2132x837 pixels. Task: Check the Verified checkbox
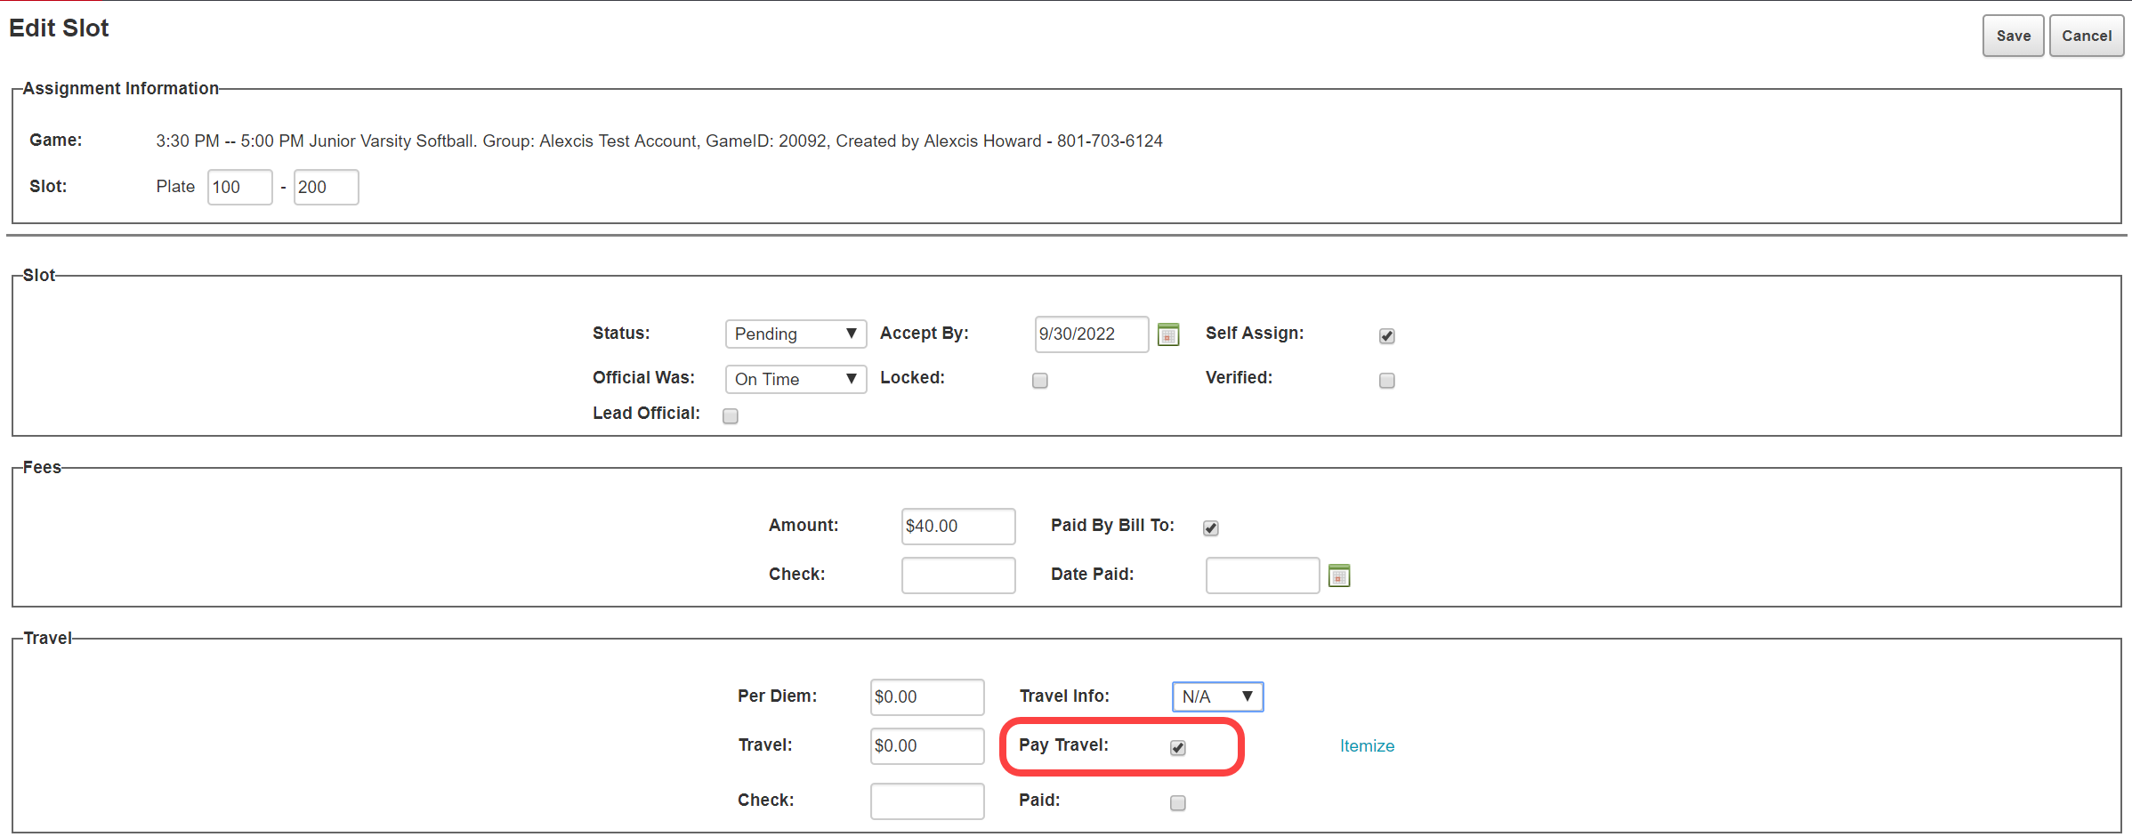point(1386,380)
